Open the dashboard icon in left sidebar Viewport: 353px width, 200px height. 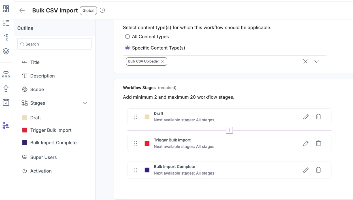6,9
